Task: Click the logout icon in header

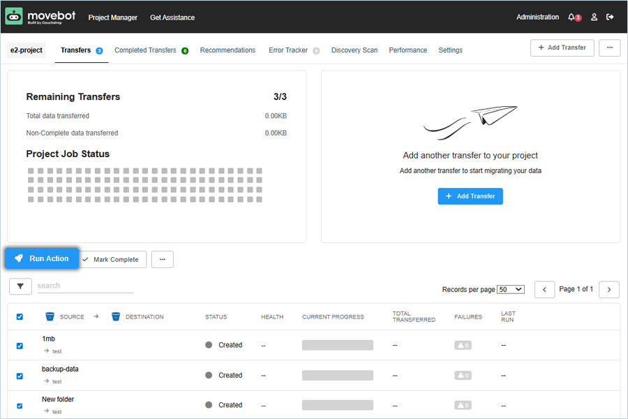Action: 610,17
